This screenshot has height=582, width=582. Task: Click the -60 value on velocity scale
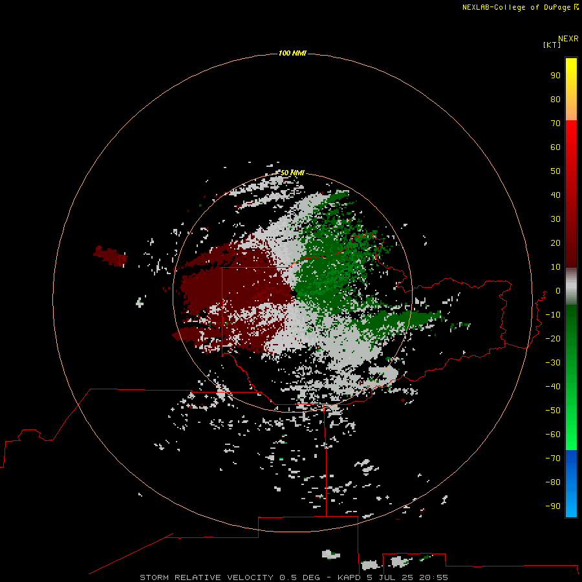click(x=553, y=435)
